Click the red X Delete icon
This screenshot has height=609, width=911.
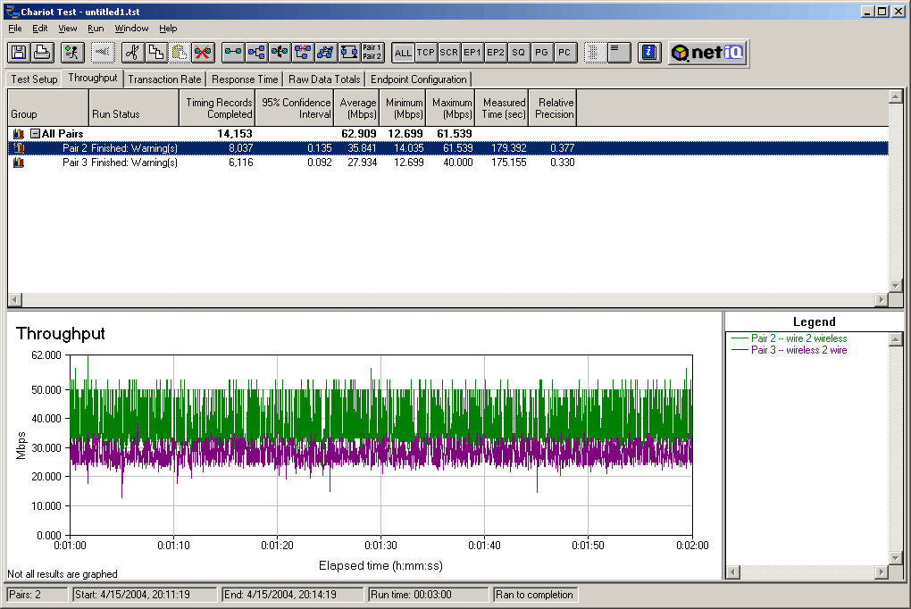point(203,53)
